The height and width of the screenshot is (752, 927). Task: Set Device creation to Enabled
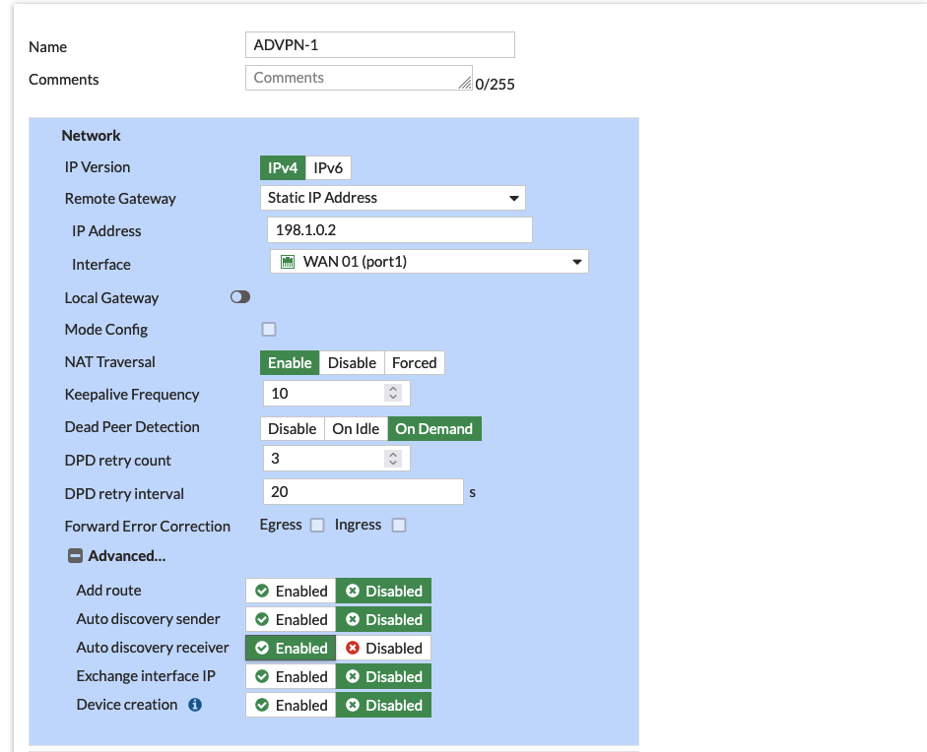[x=291, y=705]
